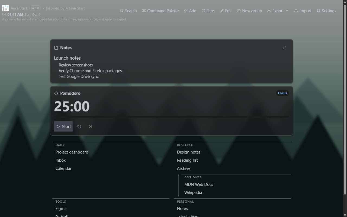Click the Focus mode badge
347x217 pixels.
pyautogui.click(x=282, y=93)
